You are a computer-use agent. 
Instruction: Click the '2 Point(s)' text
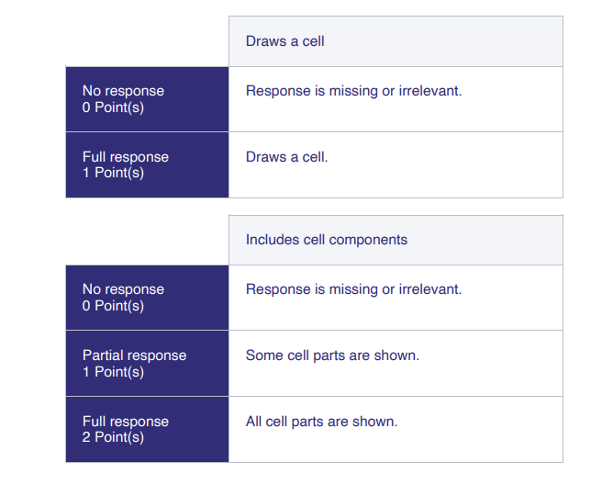pyautogui.click(x=113, y=437)
